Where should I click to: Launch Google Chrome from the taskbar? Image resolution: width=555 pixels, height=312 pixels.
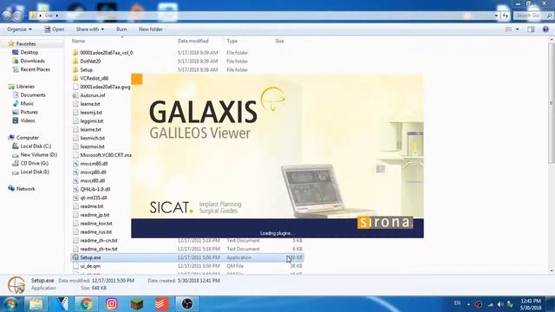click(x=86, y=304)
